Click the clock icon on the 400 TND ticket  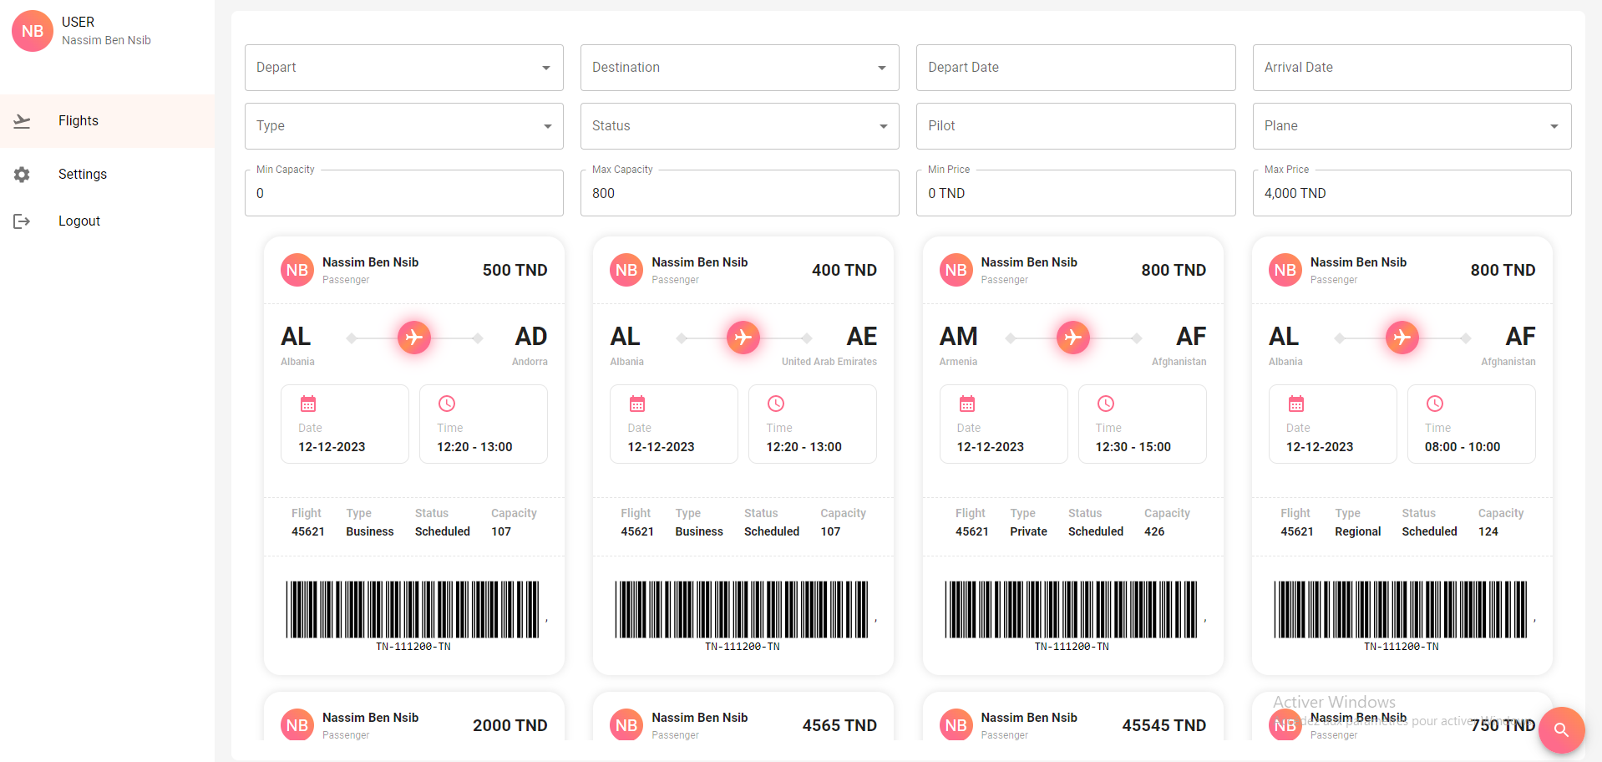point(775,403)
